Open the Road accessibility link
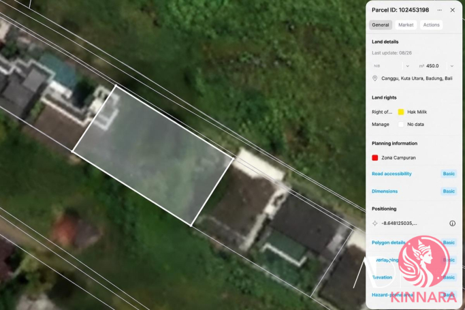Image resolution: width=465 pixels, height=310 pixels. (x=391, y=174)
